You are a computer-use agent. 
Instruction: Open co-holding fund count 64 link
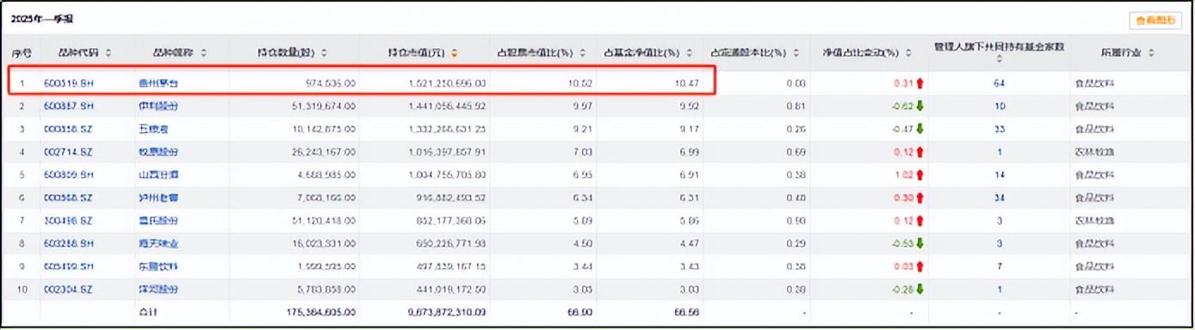(999, 83)
